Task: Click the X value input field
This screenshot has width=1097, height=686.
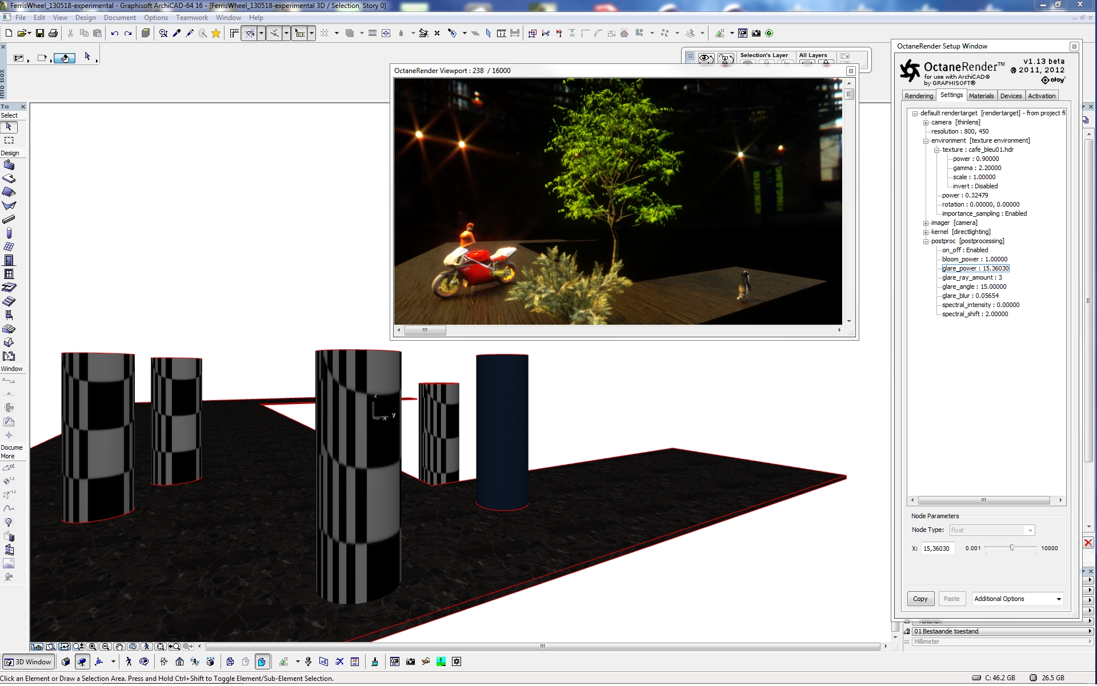Action: [937, 549]
